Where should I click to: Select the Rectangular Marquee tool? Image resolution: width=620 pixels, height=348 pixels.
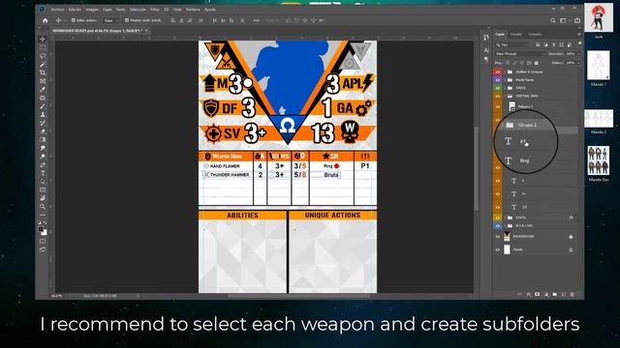[x=43, y=47]
